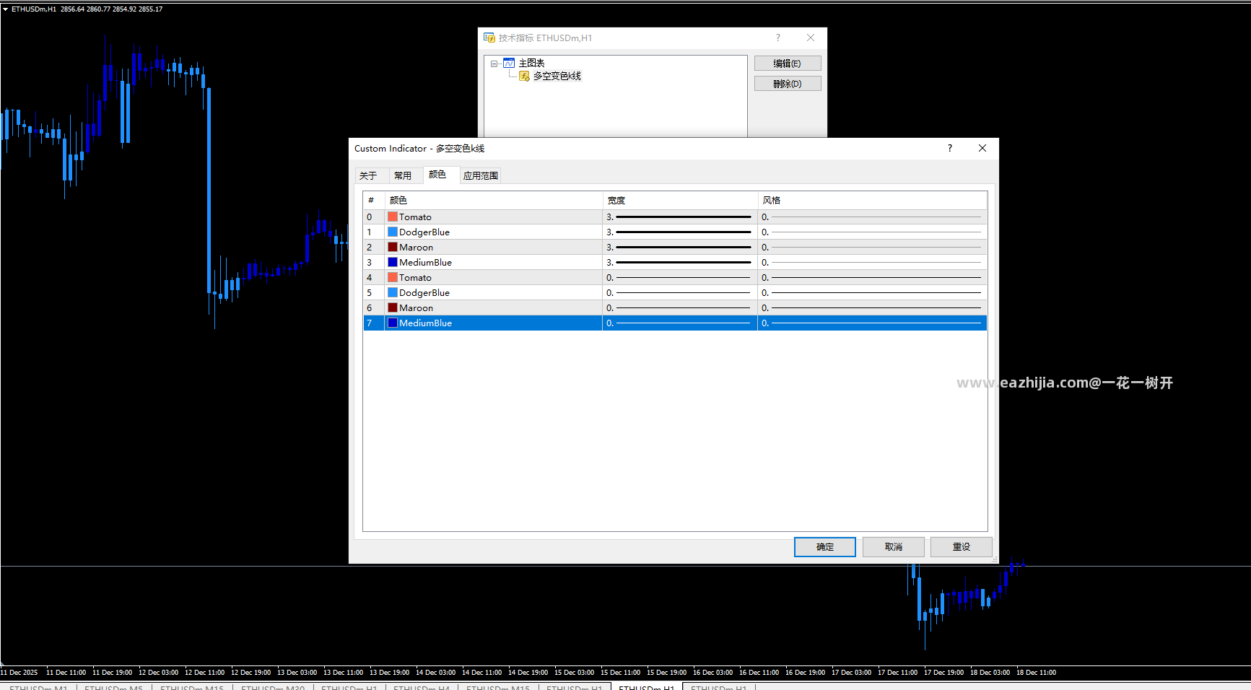Viewport: 1251px width, 690px height.
Task: Open the width setting for row 0
Action: (680, 217)
